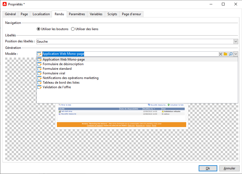
Task: Open the Localisation tab
Action: 41,14
